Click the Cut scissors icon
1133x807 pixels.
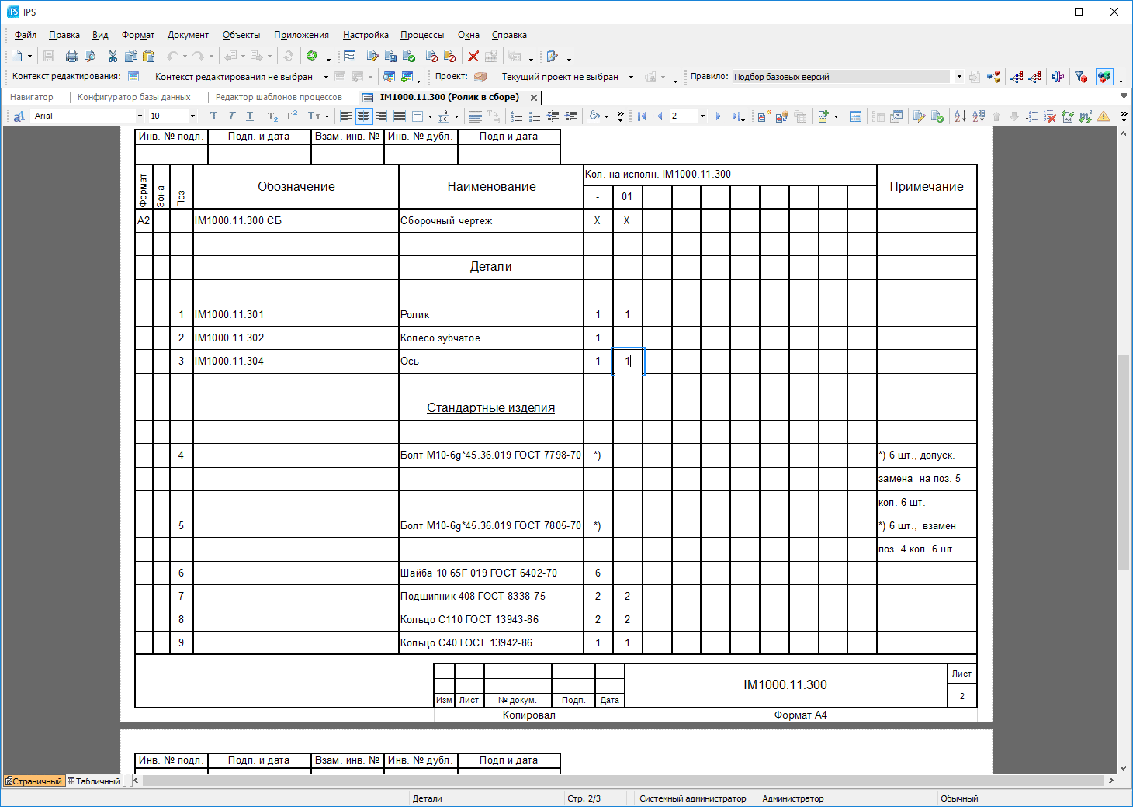(x=113, y=56)
